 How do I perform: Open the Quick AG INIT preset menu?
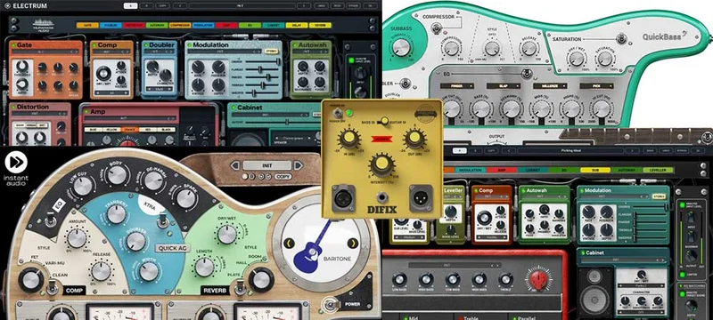[x=266, y=165]
